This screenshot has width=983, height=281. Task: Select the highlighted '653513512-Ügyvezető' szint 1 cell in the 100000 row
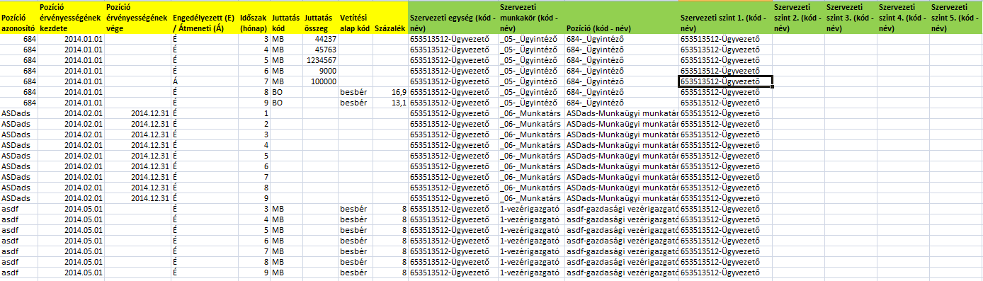point(725,81)
